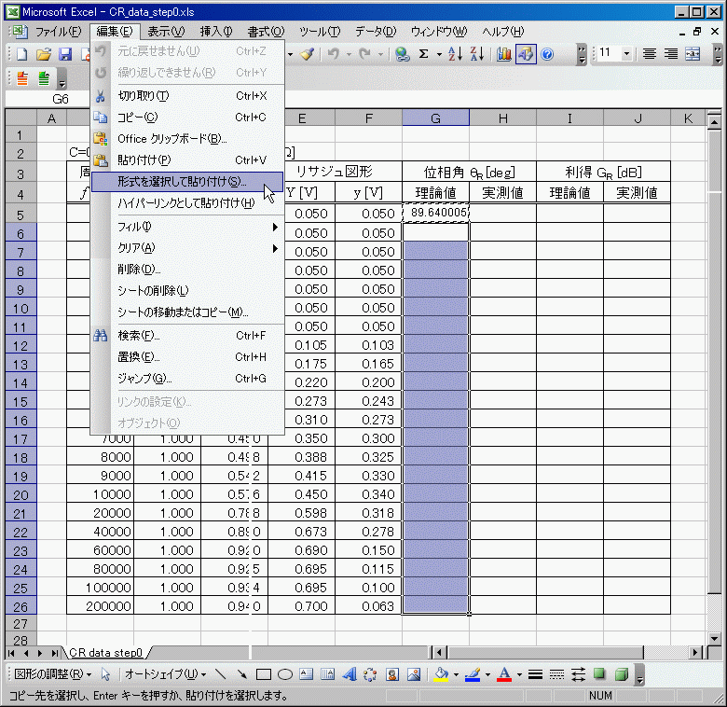Open the font size dropdown
This screenshot has width=727, height=707.
626,54
